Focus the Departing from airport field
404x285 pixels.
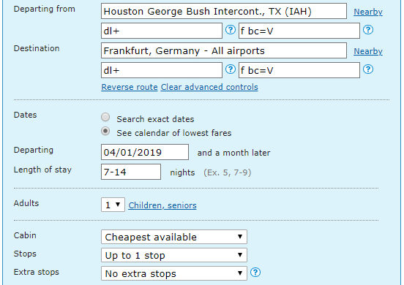224,11
